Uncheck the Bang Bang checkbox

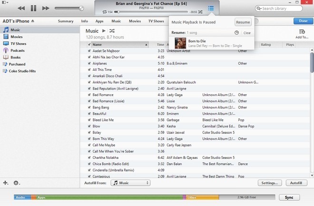(x=89, y=108)
